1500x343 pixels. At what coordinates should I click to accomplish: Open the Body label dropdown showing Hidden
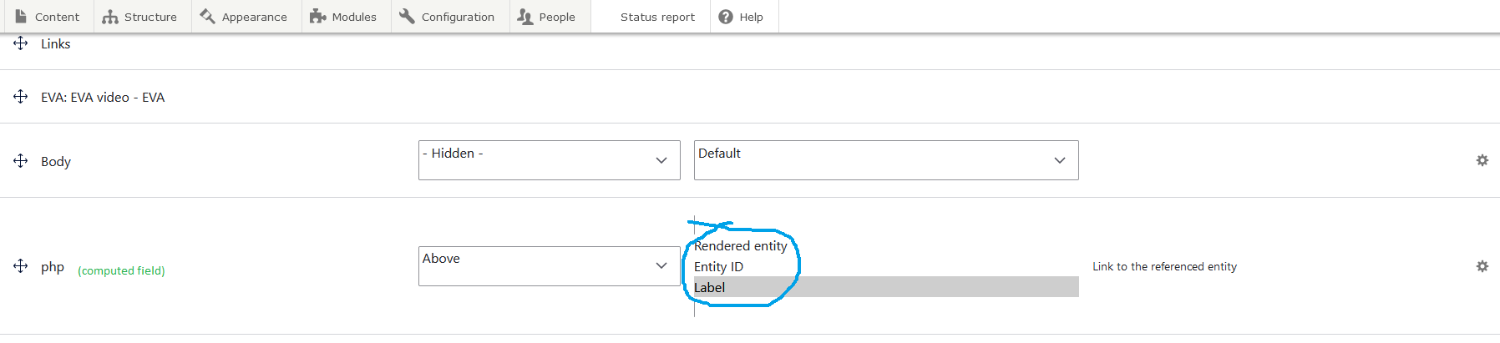pos(550,160)
